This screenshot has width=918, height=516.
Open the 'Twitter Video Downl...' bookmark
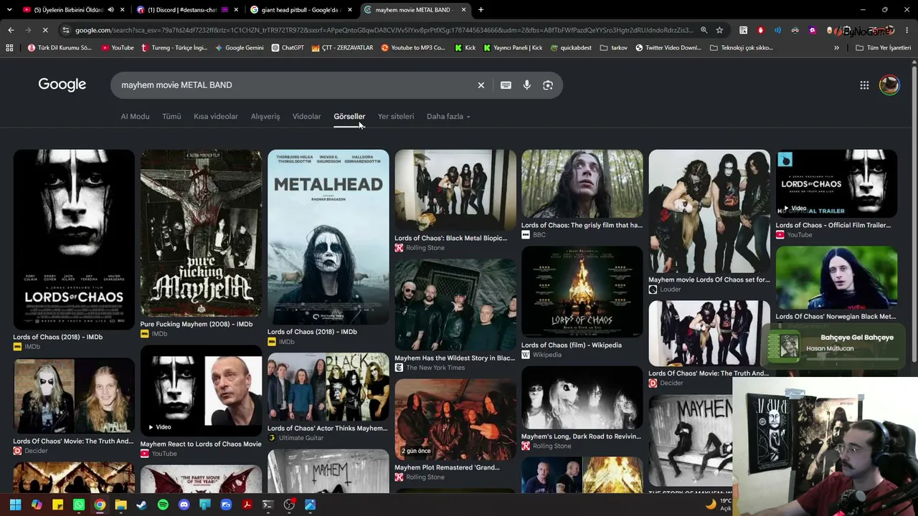(x=668, y=48)
